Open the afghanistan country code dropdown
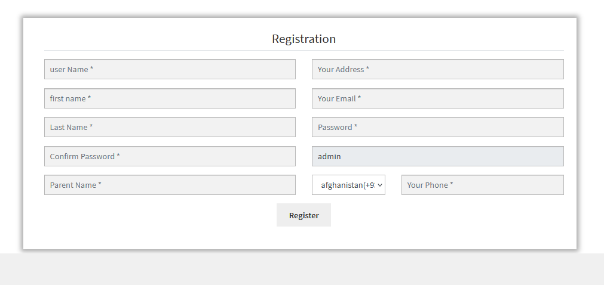Viewport: 604px width, 285px height. coord(348,185)
